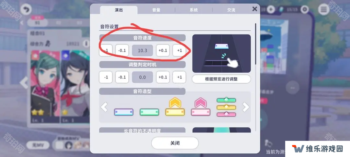
Task: Select the purple-blue note skin
Action: pyautogui.click(x=124, y=112)
